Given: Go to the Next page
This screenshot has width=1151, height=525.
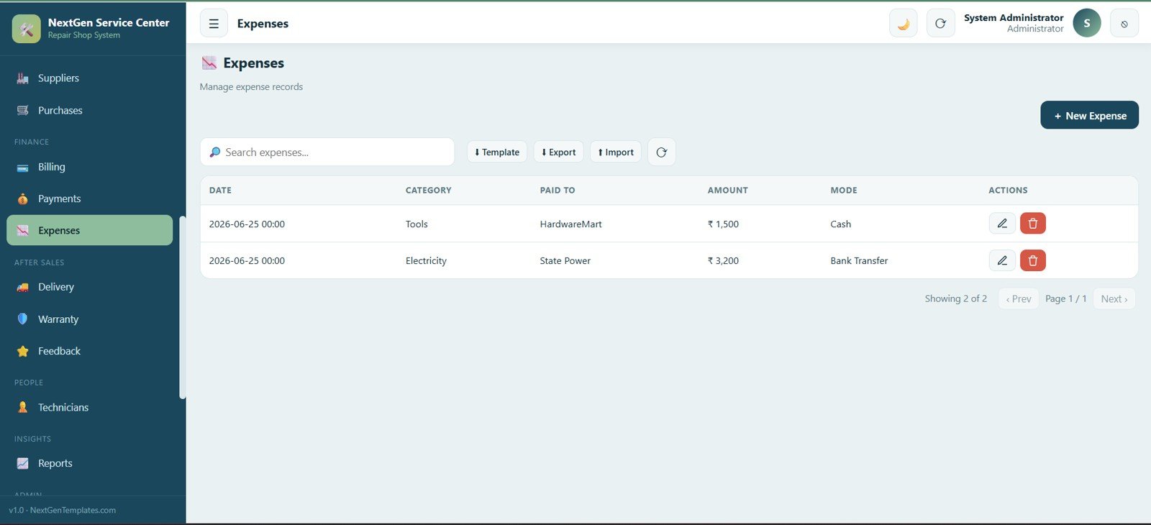Looking at the screenshot, I should (1114, 298).
